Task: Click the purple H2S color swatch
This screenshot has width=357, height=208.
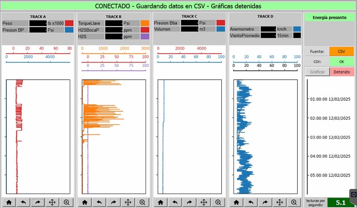Action: tap(145, 37)
